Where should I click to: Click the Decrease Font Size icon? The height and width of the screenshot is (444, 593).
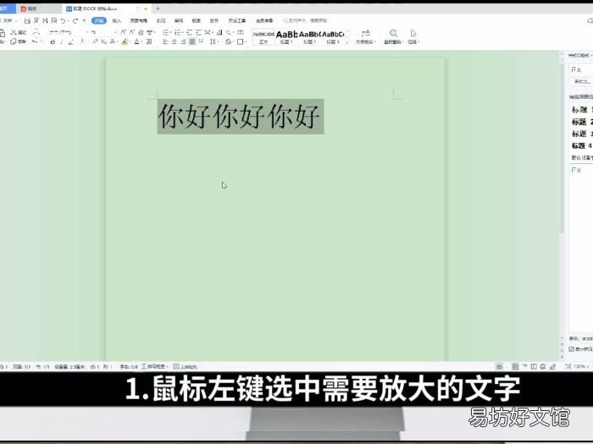coord(131,32)
